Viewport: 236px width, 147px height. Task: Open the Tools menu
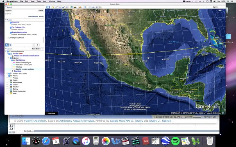[x=39, y=1]
